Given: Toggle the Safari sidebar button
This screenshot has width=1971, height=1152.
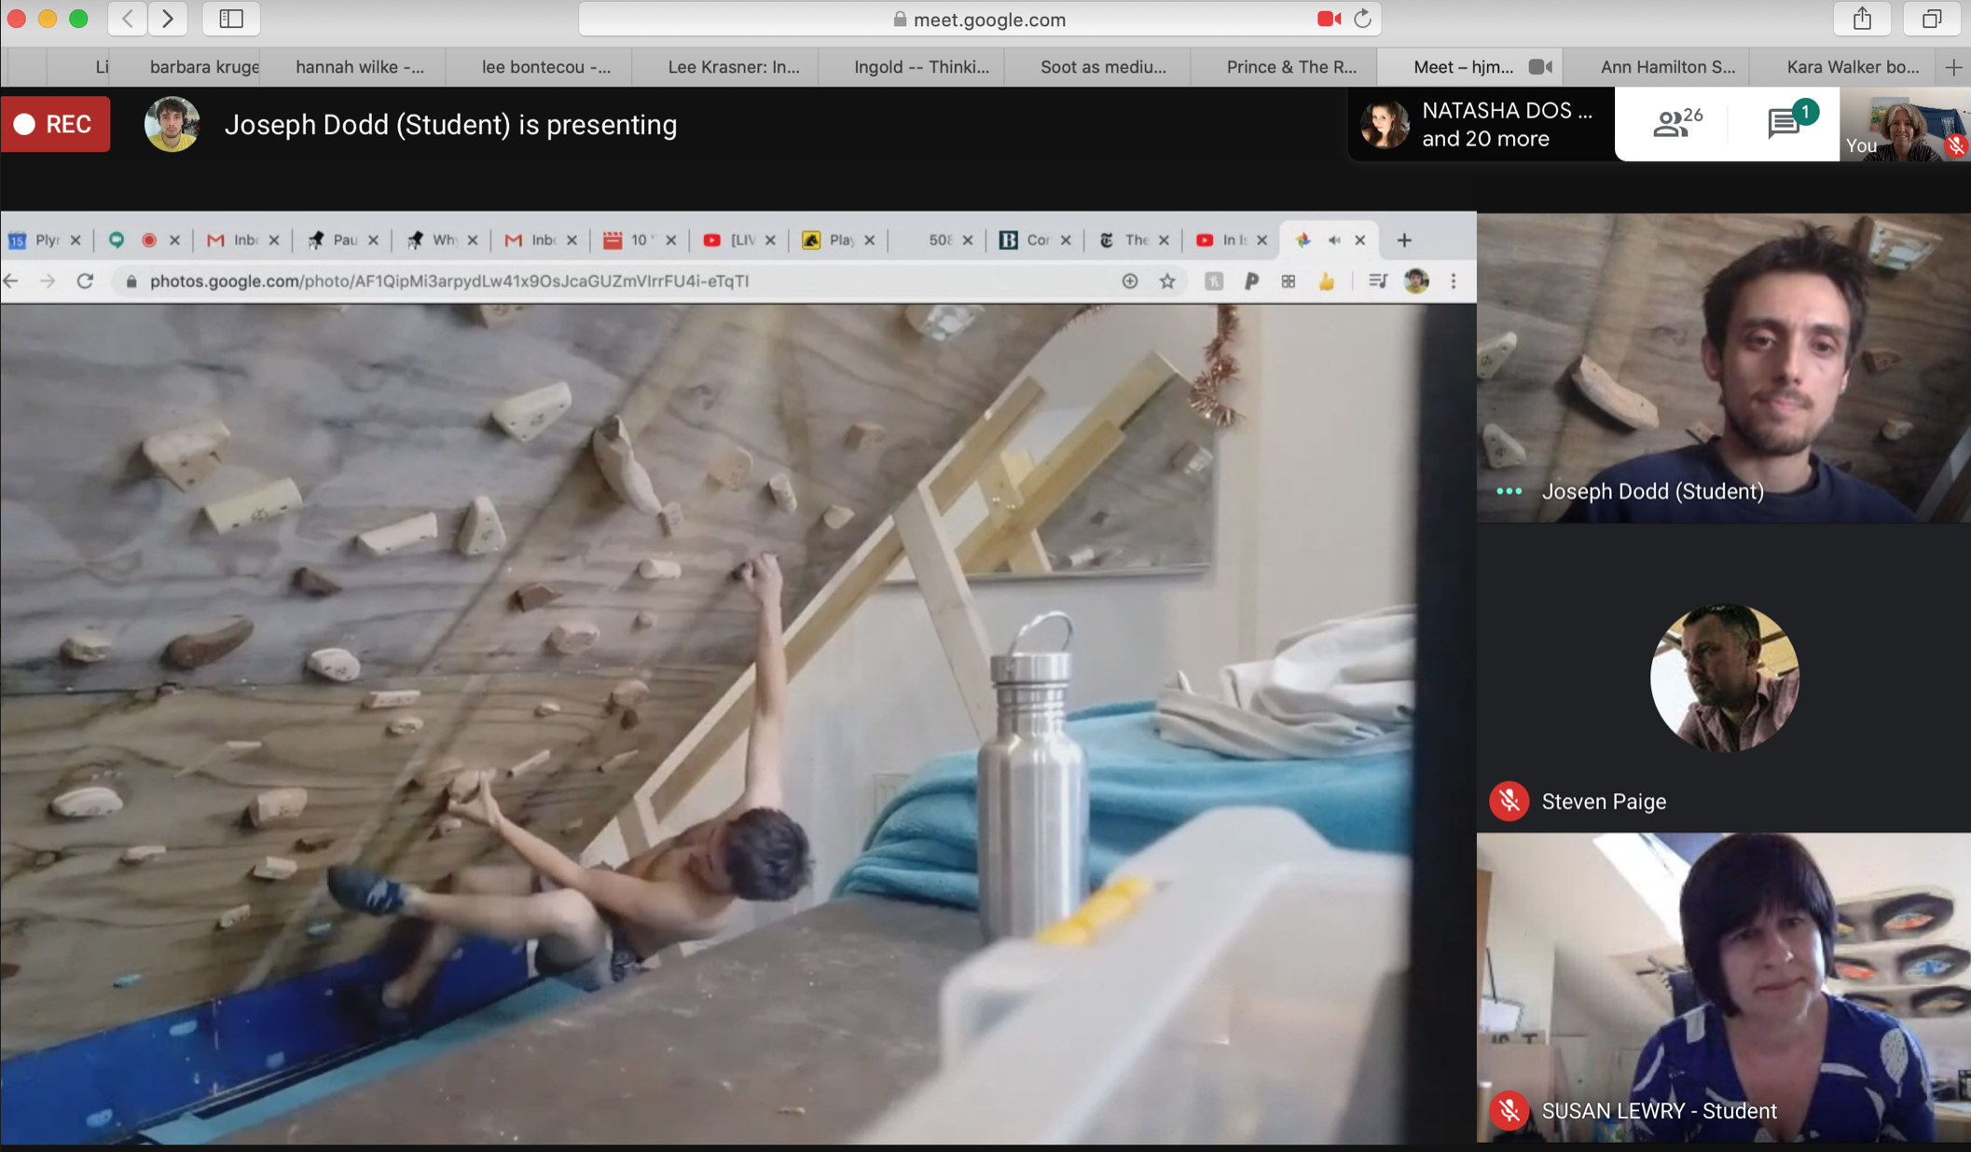Looking at the screenshot, I should click(x=230, y=19).
